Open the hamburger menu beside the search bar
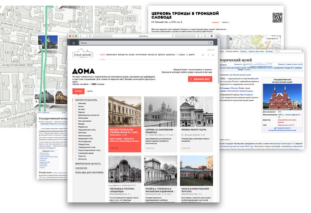The image size is (311, 213). click(73, 43)
